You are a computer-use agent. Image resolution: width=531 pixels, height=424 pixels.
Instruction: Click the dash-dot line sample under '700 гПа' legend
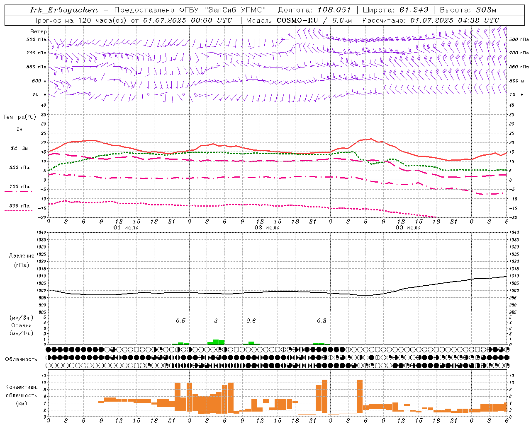[x=18, y=191]
